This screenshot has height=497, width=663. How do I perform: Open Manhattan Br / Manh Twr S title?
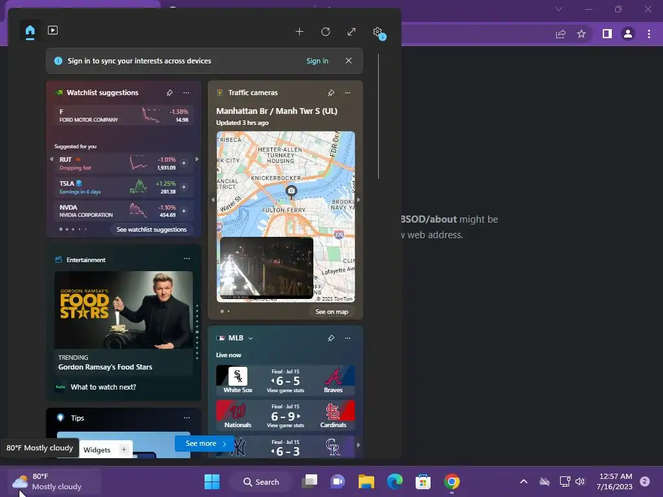pos(276,111)
